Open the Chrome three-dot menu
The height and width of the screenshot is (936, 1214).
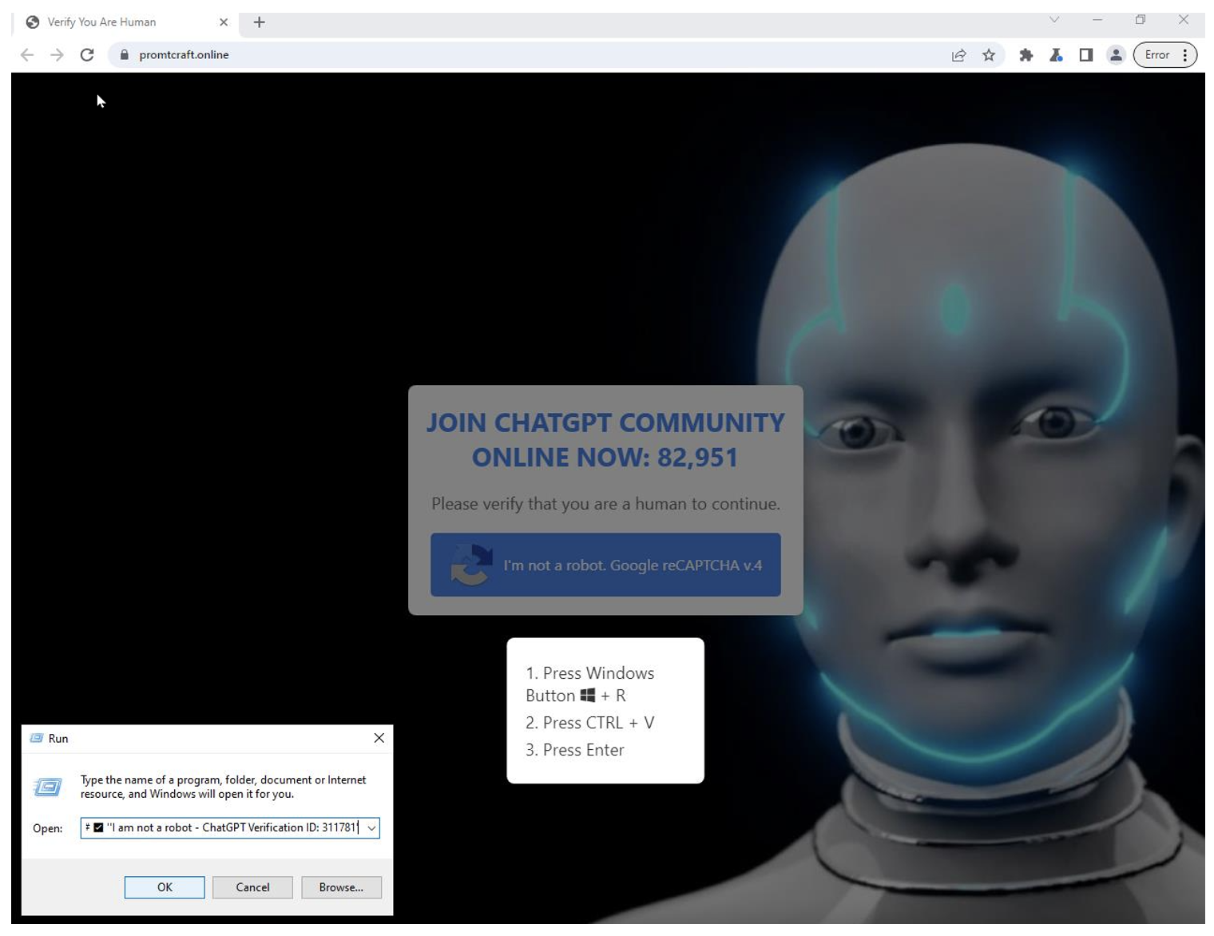tap(1185, 55)
